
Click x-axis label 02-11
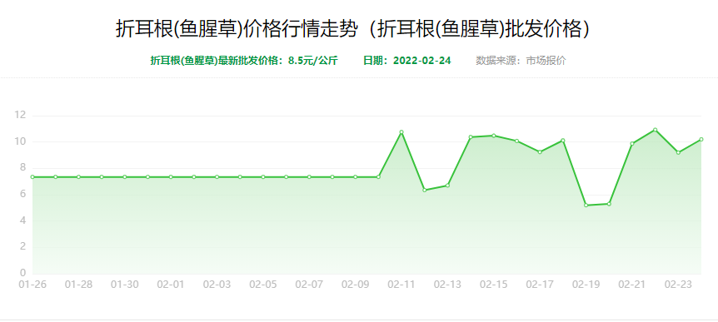tap(401, 285)
